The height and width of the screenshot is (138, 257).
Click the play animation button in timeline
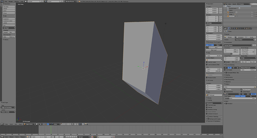72,137
